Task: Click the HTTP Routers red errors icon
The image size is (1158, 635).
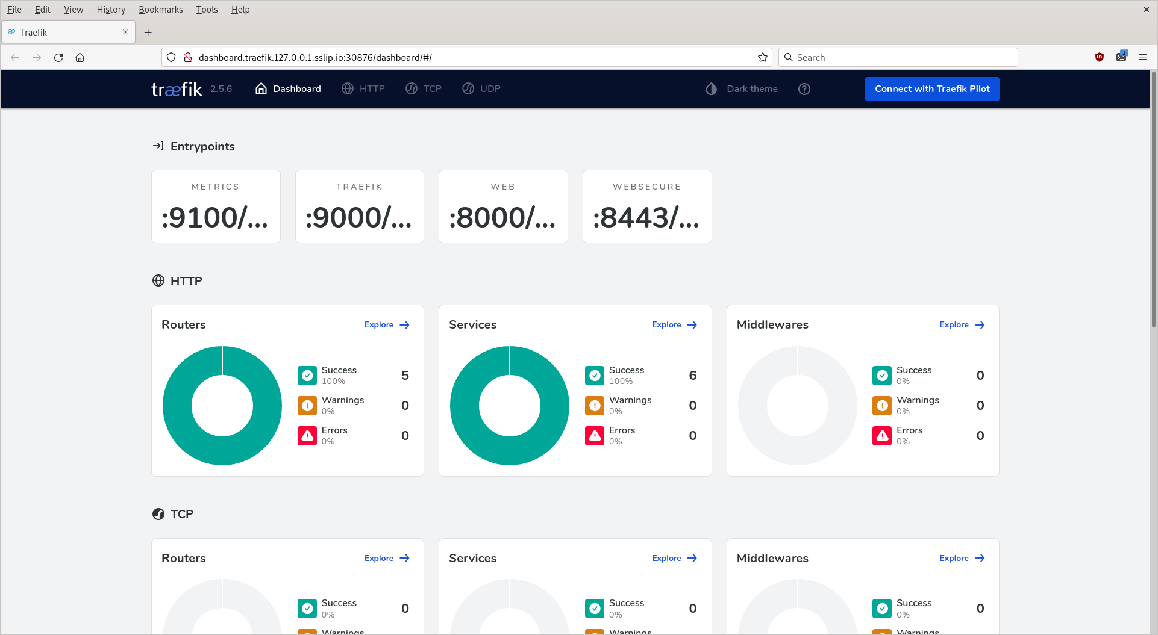Action: pos(307,436)
